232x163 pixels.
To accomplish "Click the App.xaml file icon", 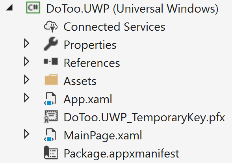I will tap(50, 99).
